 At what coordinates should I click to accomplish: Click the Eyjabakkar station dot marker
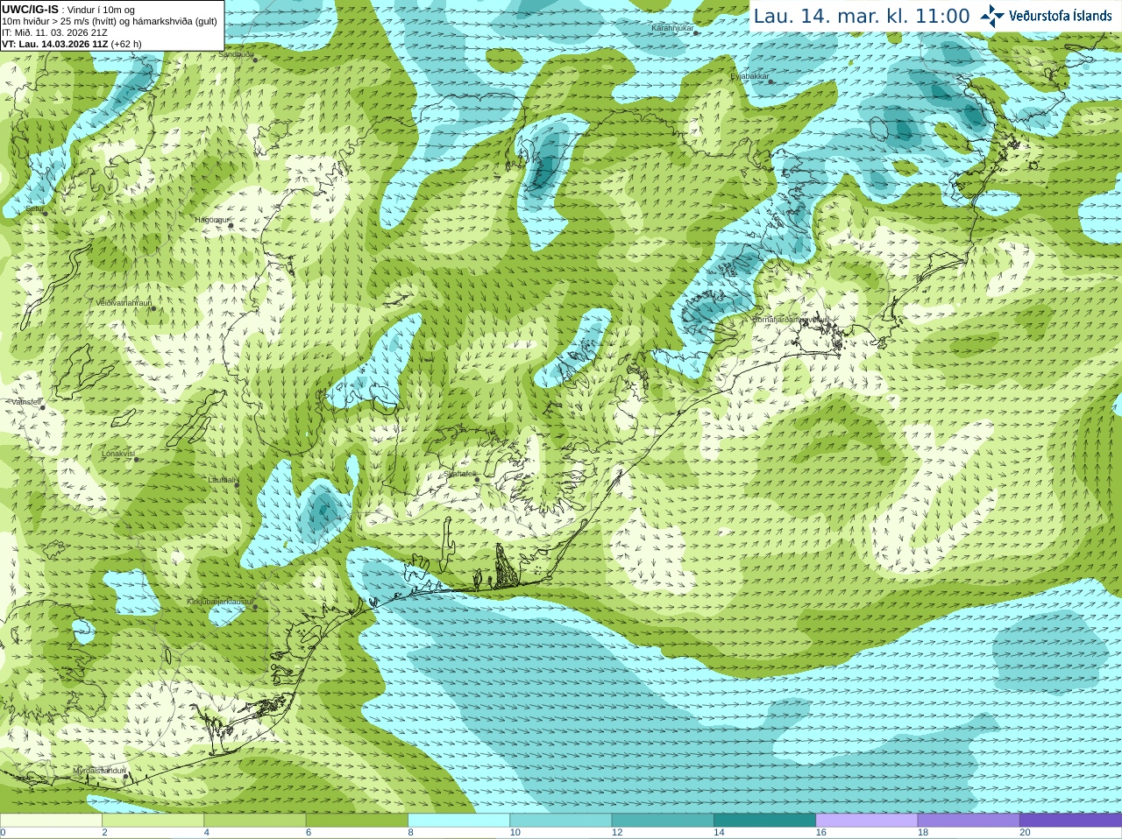tap(770, 81)
